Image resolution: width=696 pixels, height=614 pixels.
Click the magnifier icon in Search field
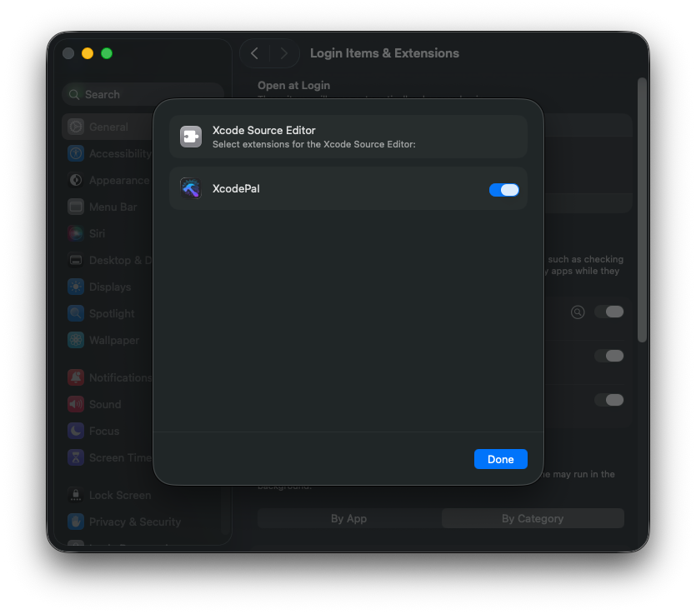pyautogui.click(x=74, y=94)
